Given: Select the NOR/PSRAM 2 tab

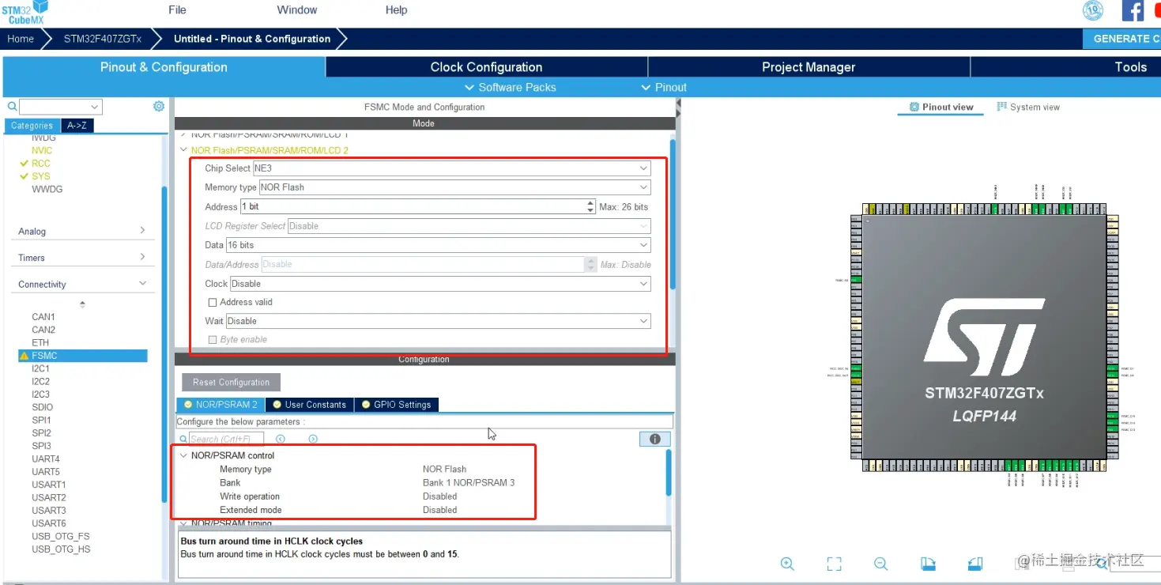Looking at the screenshot, I should pyautogui.click(x=221, y=405).
